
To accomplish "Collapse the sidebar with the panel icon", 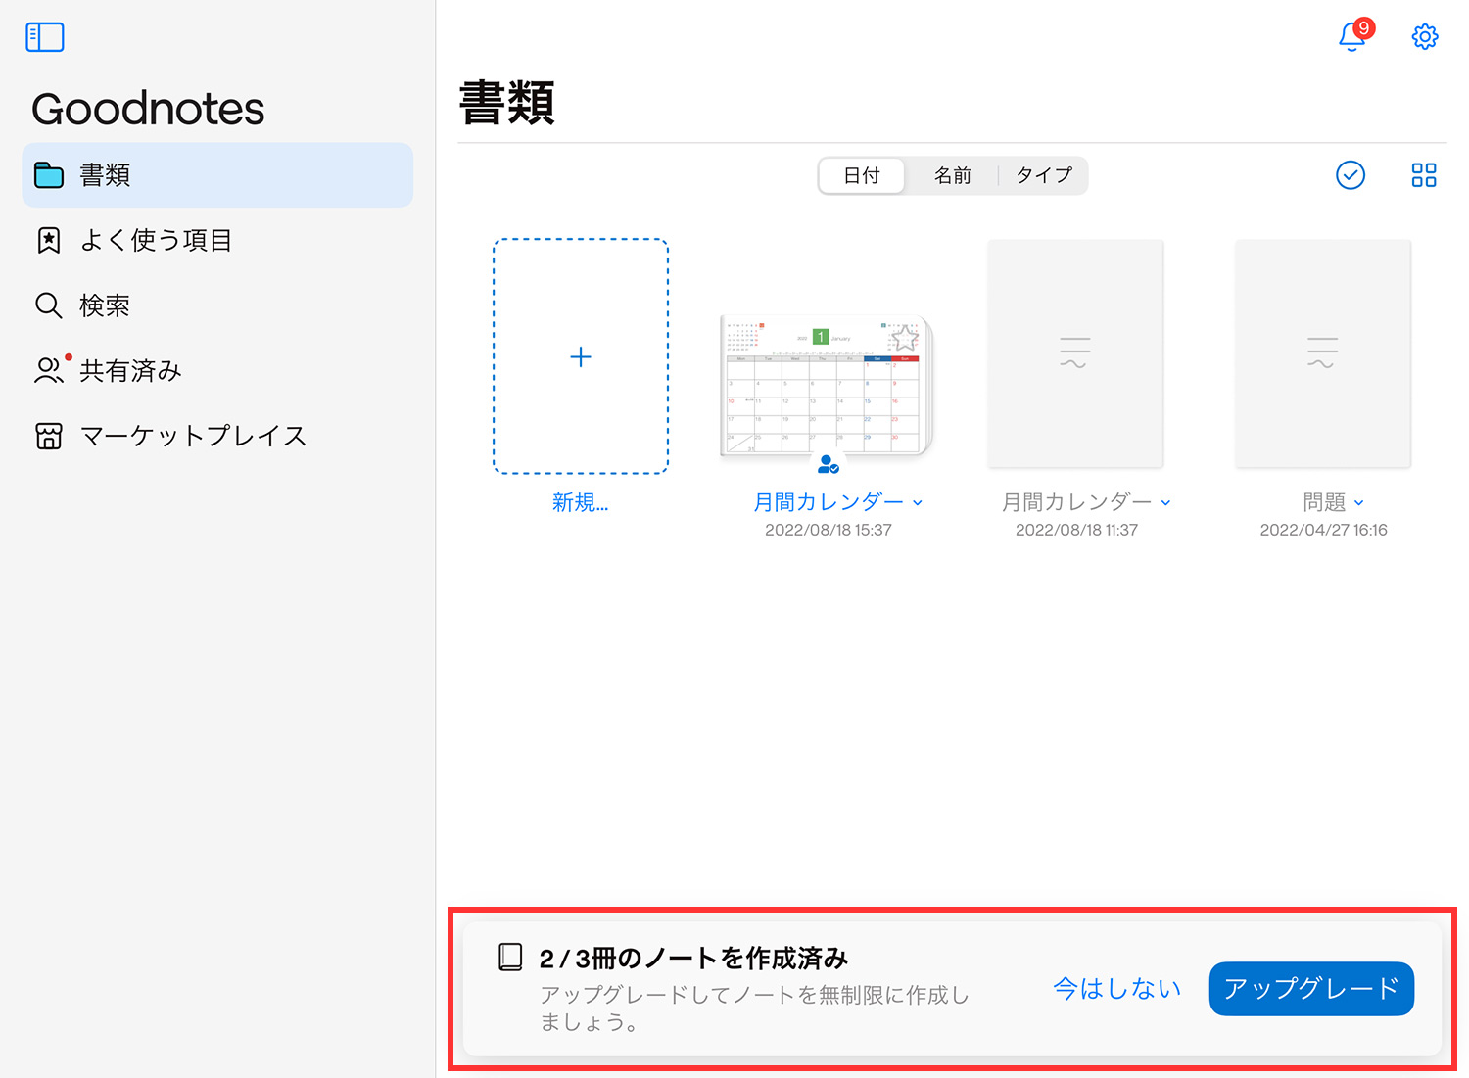I will tap(45, 37).
